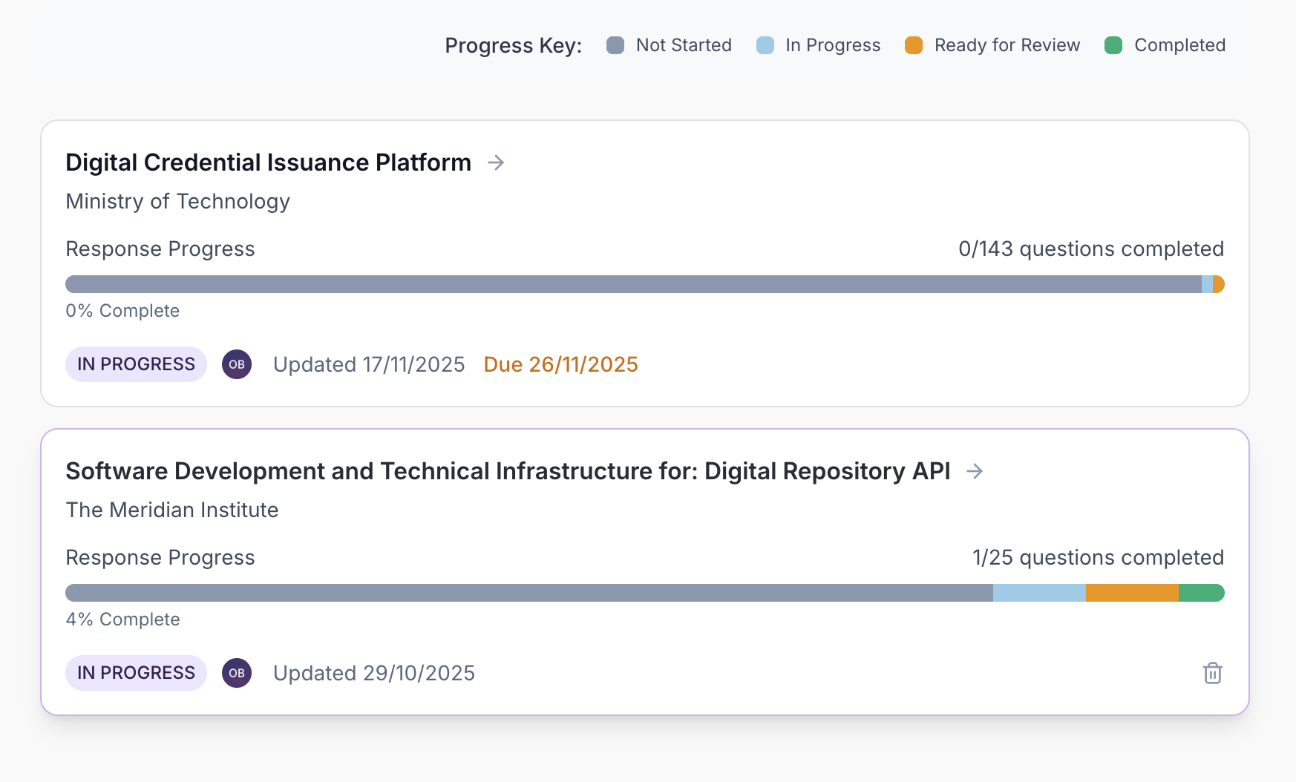Click IN PROGRESS badge on Meridian card
This screenshot has width=1296, height=782.
[136, 673]
